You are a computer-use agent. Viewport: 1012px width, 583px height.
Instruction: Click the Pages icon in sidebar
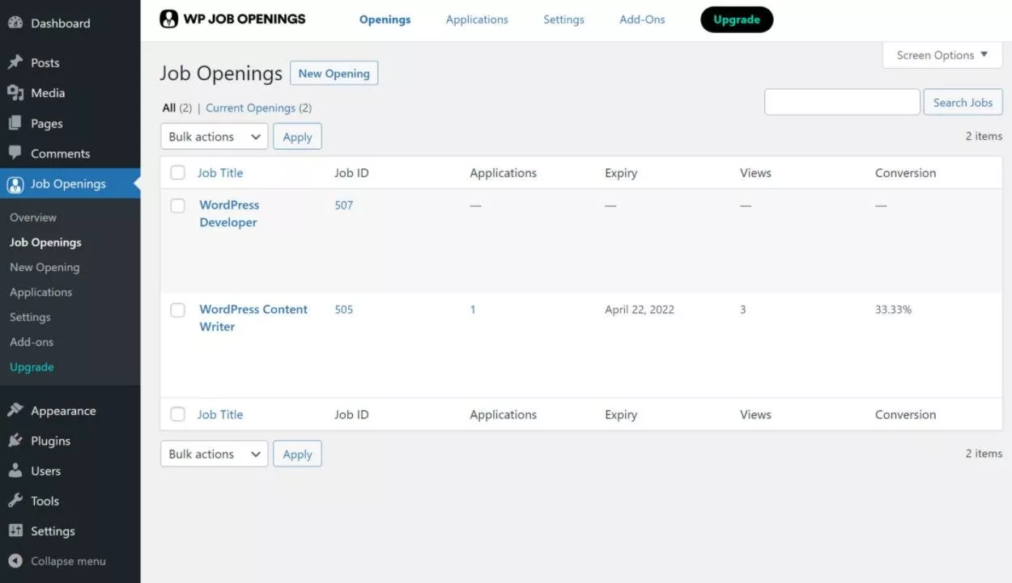coord(15,123)
